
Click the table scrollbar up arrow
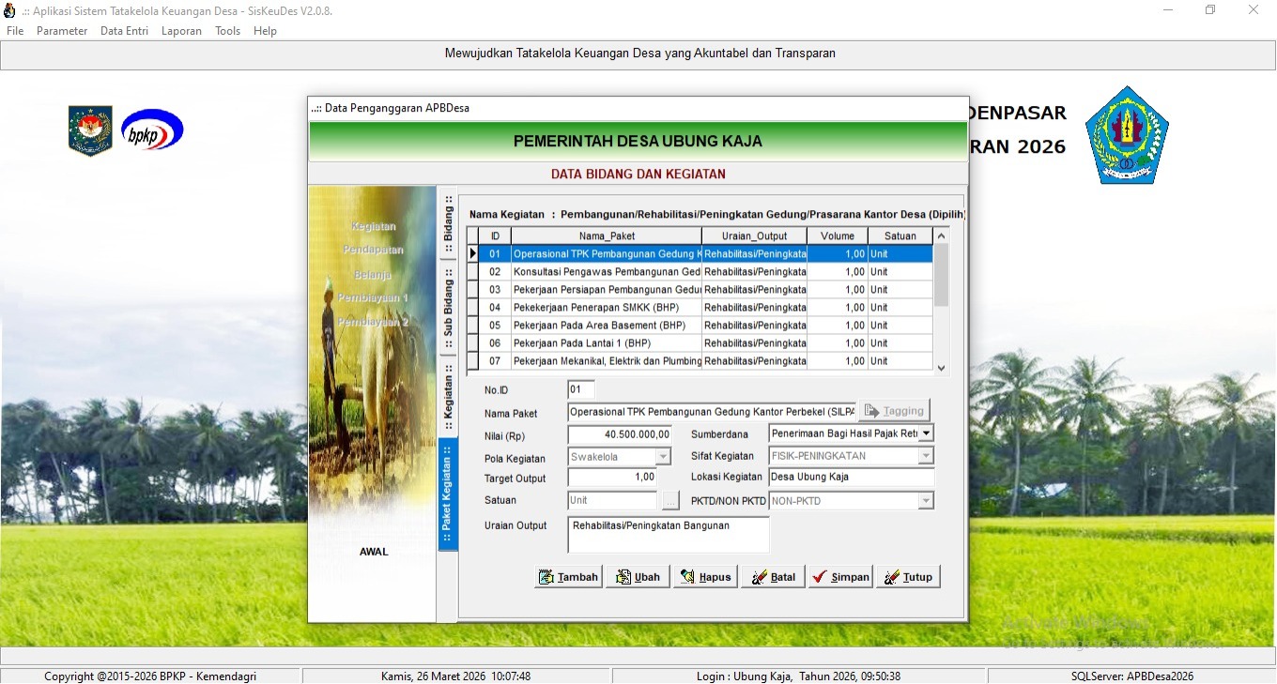(x=942, y=236)
